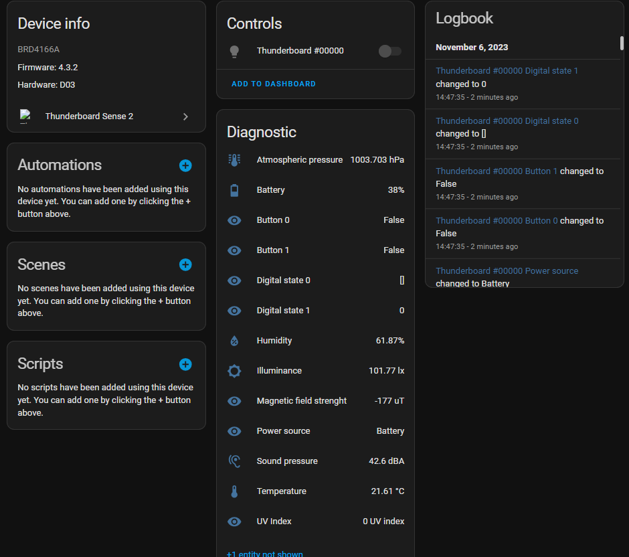
Task: Open the UV Index 0 UV index value
Action: click(383, 522)
